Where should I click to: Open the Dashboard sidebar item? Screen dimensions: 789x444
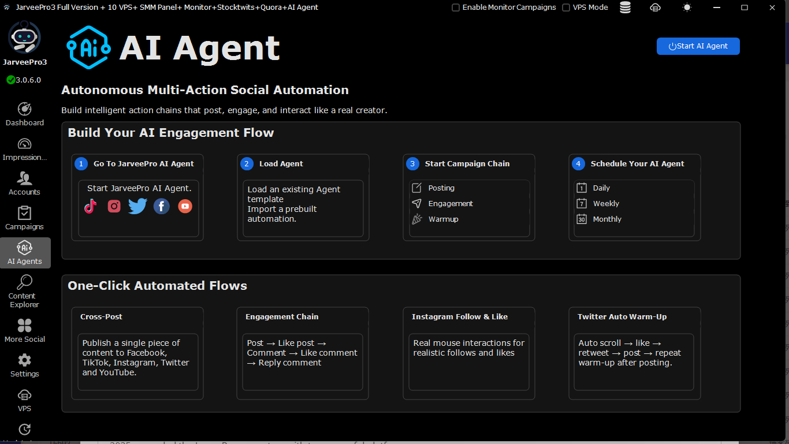pyautogui.click(x=25, y=114)
